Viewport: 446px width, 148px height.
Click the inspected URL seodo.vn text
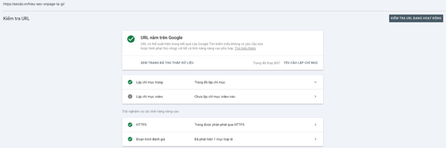point(34,4)
